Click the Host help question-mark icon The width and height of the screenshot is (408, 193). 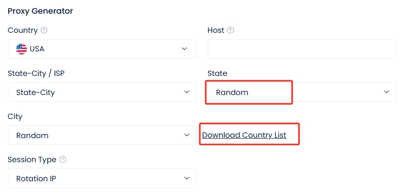click(230, 30)
